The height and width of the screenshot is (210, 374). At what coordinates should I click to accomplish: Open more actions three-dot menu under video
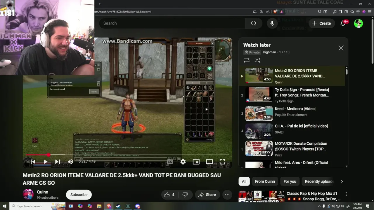click(x=227, y=195)
